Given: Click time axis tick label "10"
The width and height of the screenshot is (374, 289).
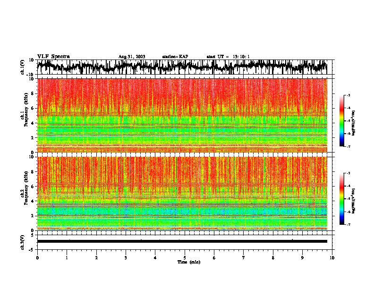Looking at the screenshot, I should (332, 258).
